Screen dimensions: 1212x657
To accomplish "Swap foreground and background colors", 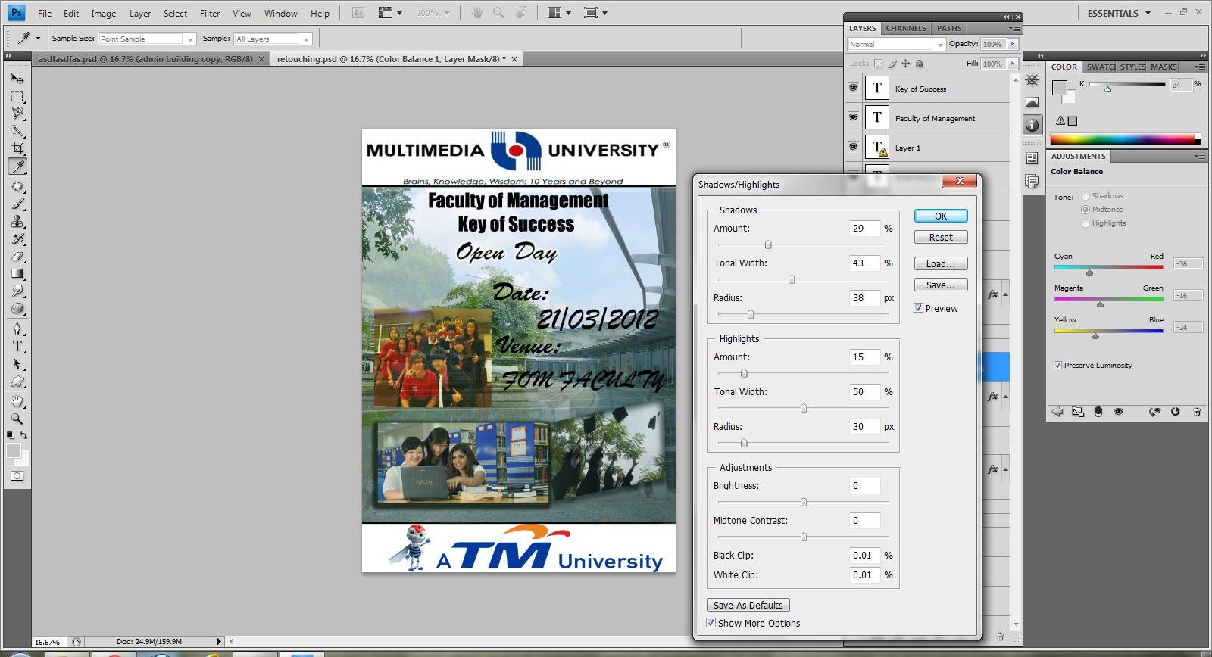I will point(24,435).
